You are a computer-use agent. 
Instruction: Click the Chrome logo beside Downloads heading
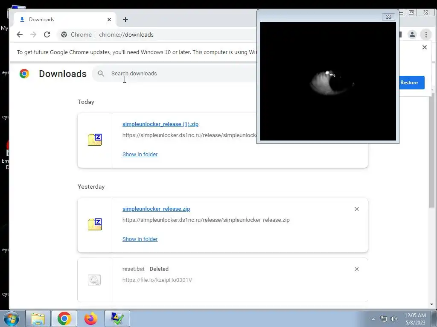(x=24, y=74)
